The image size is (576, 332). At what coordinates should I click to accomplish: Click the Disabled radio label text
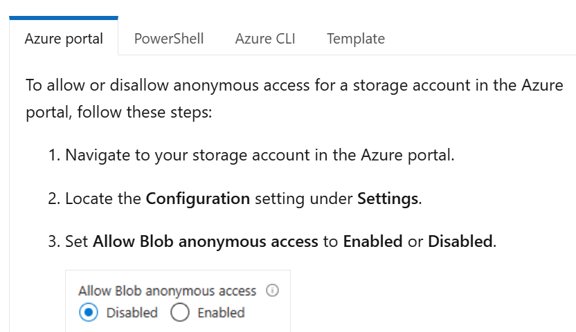[132, 313]
